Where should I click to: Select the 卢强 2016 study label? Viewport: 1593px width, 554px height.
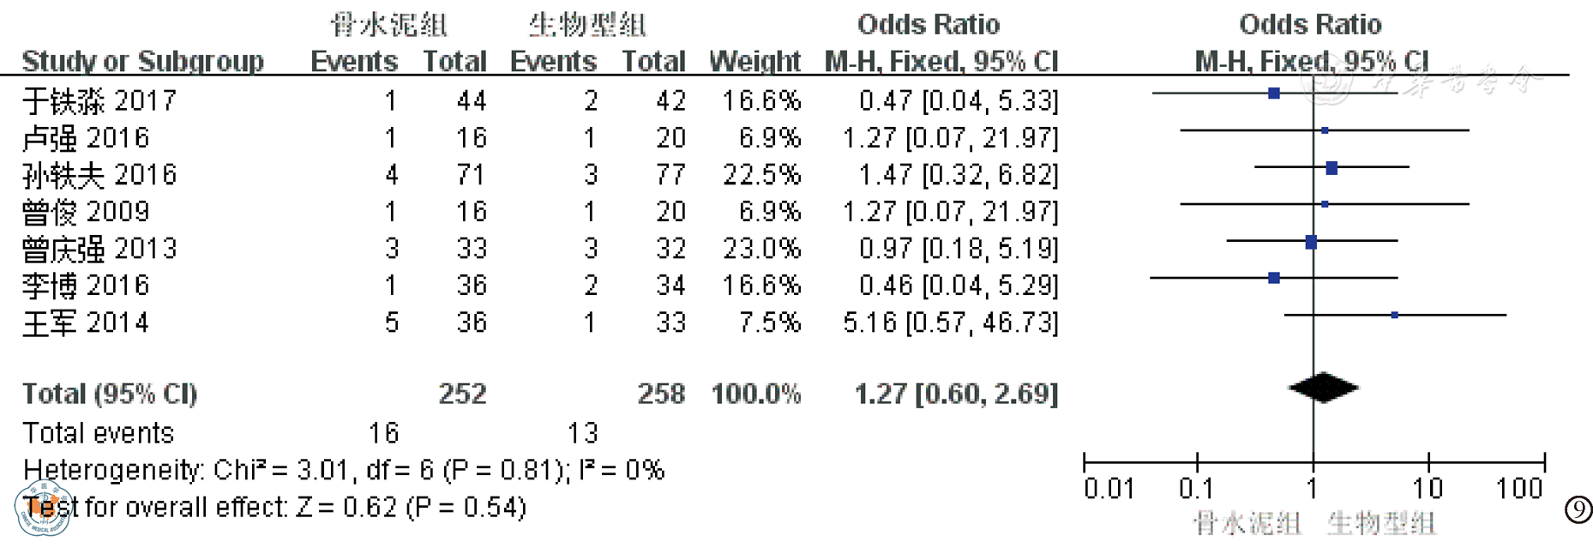click(x=86, y=138)
